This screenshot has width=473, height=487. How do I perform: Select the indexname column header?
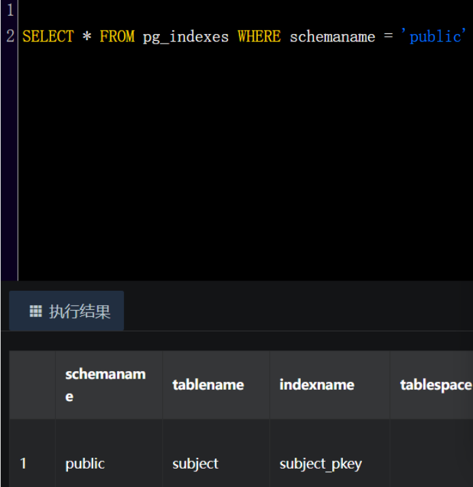[329, 385]
